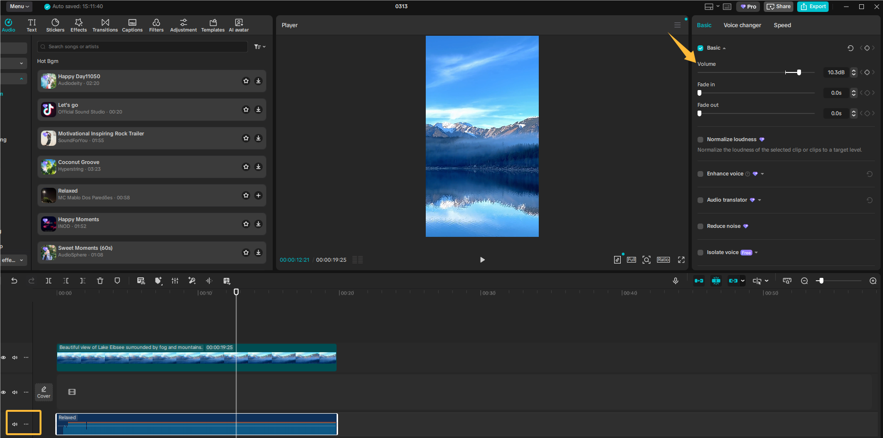Viewport: 883px width, 438px height.
Task: Delete the selected clip
Action: [100, 281]
